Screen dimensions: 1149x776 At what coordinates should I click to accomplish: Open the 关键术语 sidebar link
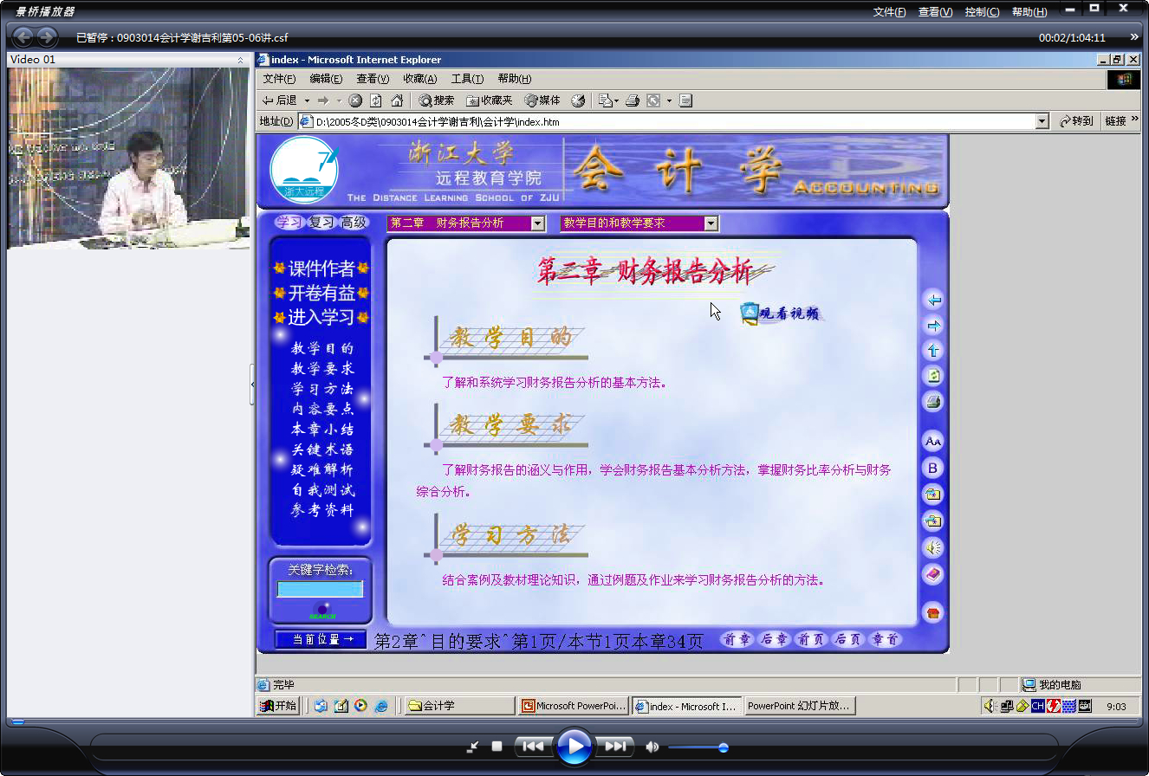coord(322,449)
